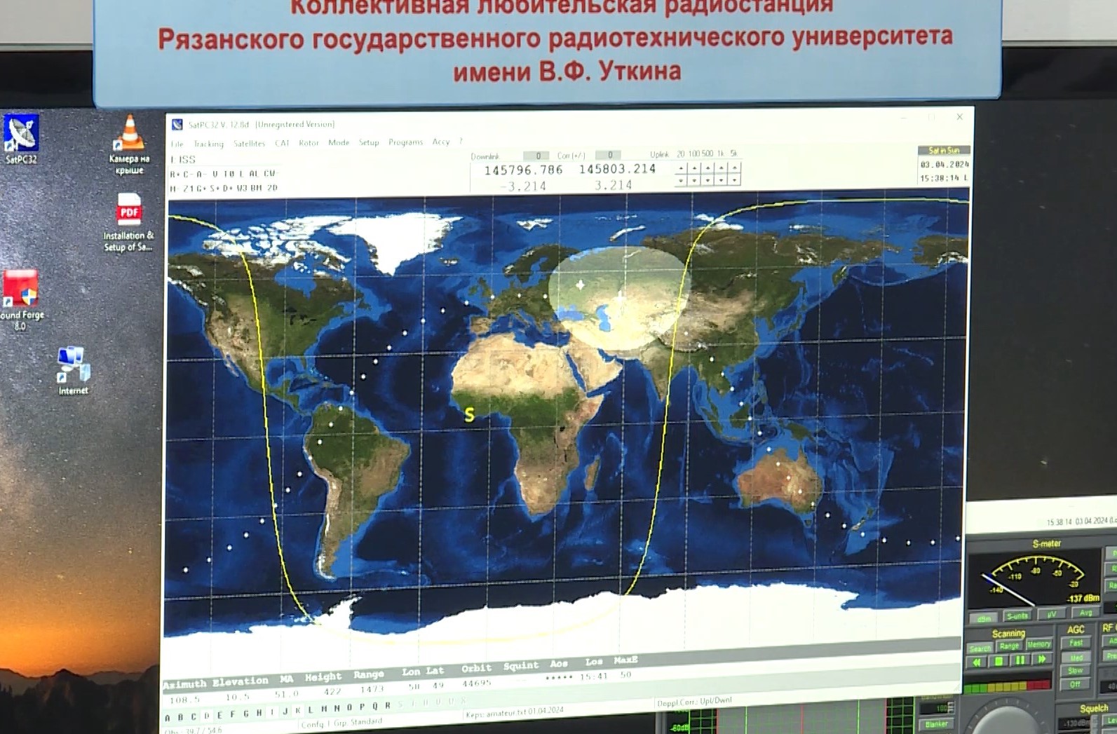Click the Downlink correction field showing 0
The width and height of the screenshot is (1117, 734).
[537, 156]
